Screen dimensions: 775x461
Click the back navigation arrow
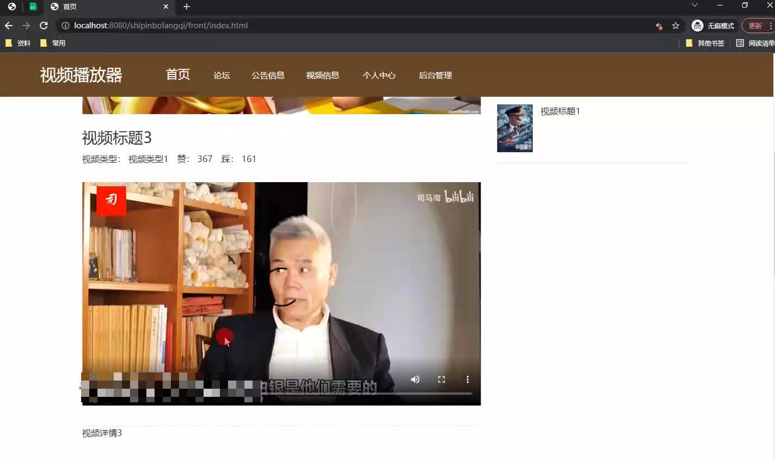coord(8,25)
